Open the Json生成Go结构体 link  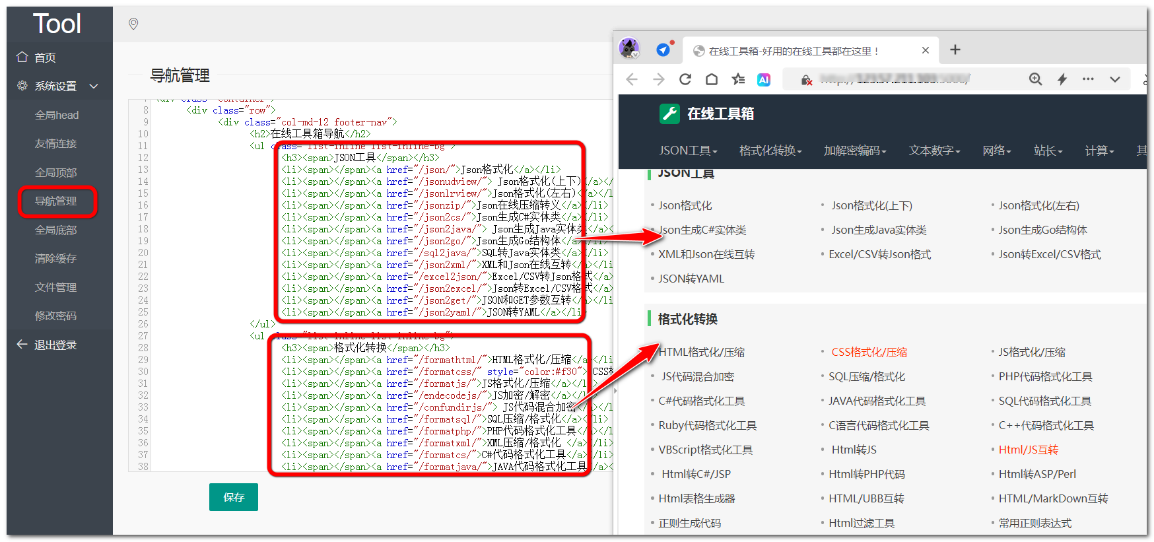click(1042, 230)
